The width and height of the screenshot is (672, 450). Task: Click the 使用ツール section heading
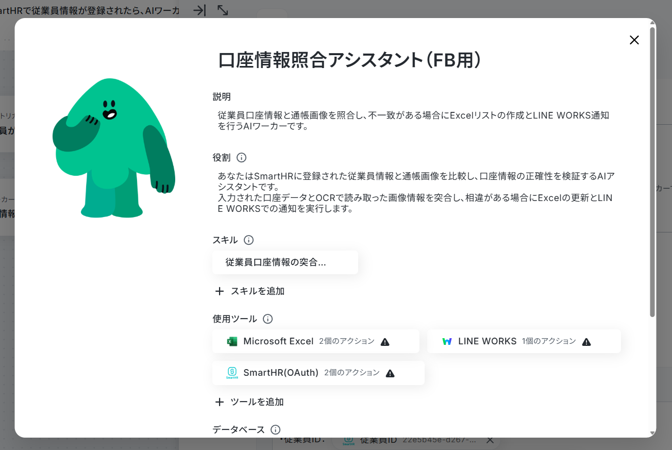click(234, 319)
